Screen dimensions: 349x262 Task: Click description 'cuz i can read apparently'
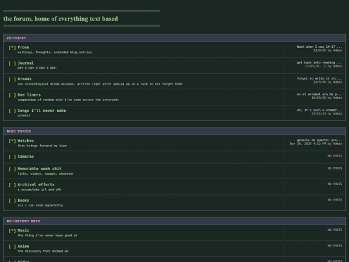click(40, 205)
